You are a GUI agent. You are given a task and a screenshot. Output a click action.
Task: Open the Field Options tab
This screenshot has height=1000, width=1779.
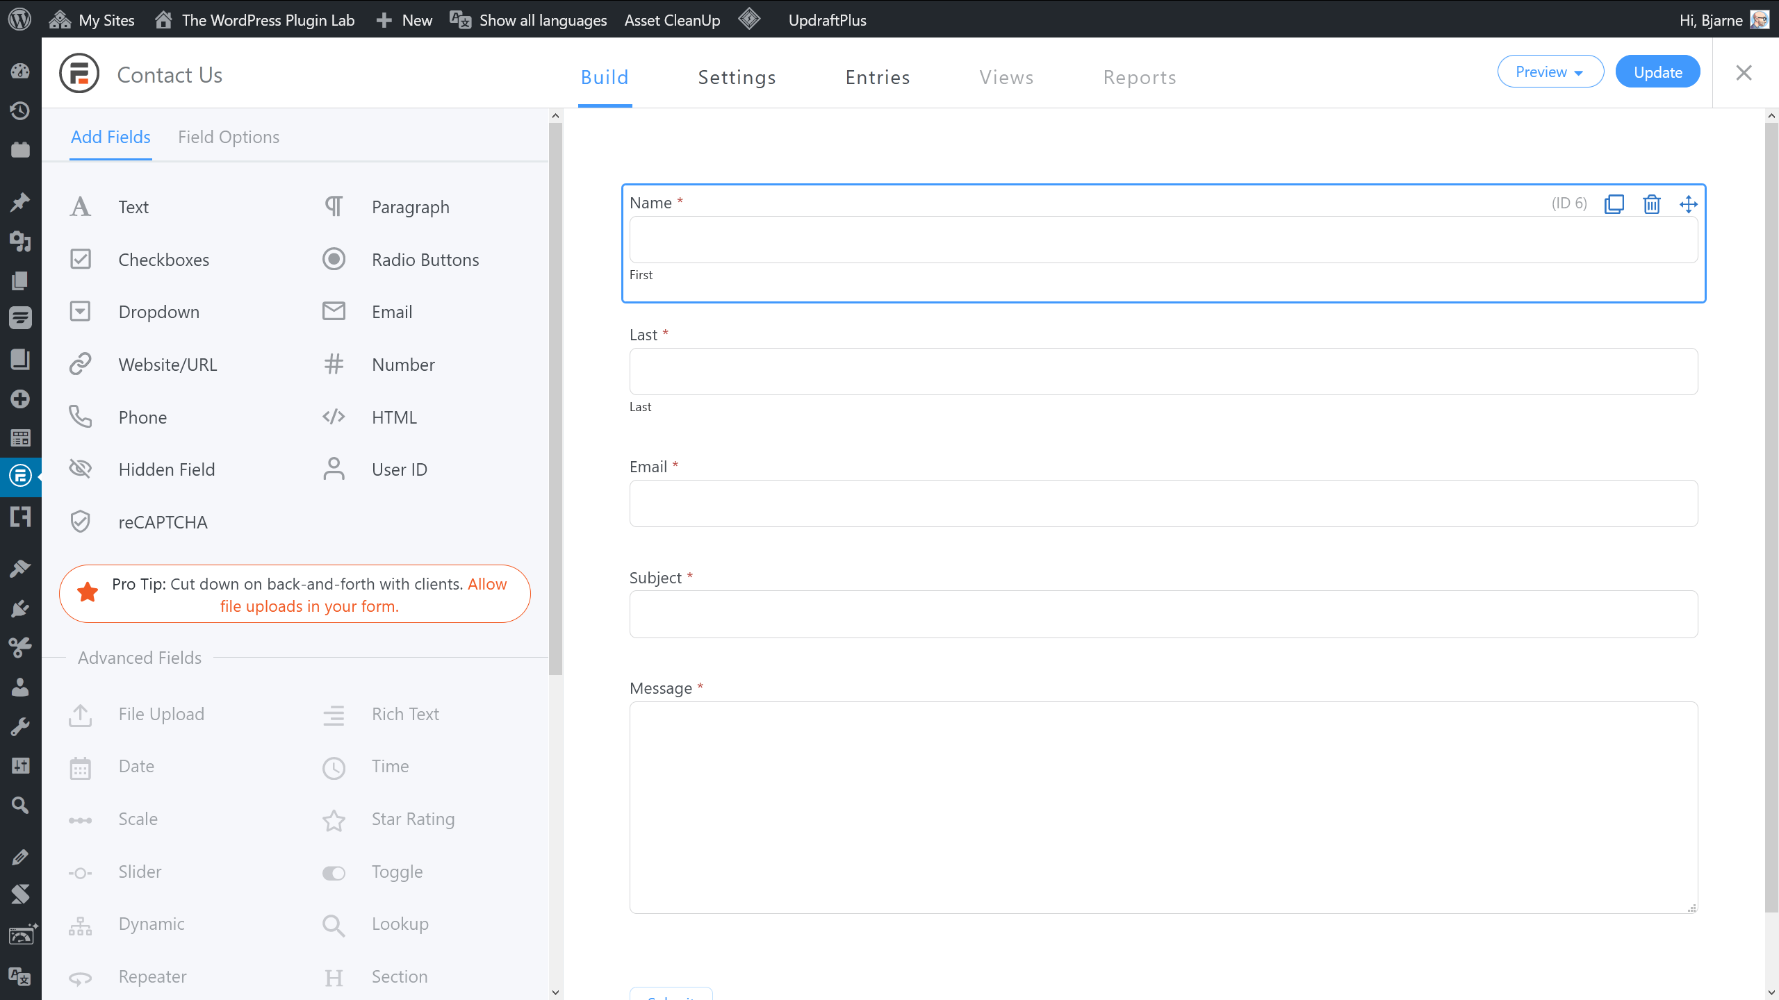click(228, 137)
